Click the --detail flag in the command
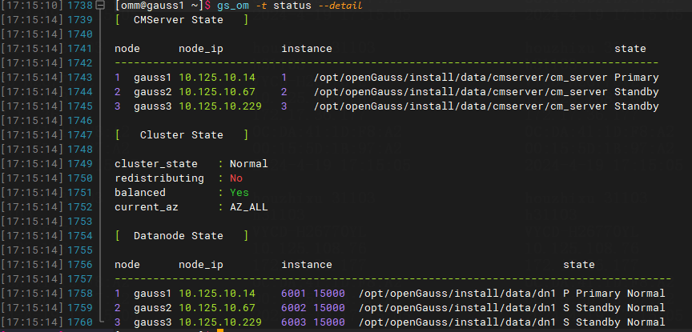The width and height of the screenshot is (692, 332). coord(340,6)
